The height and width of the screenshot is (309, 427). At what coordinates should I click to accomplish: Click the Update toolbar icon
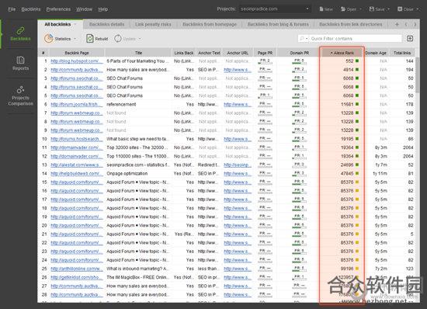pyautogui.click(x=118, y=38)
